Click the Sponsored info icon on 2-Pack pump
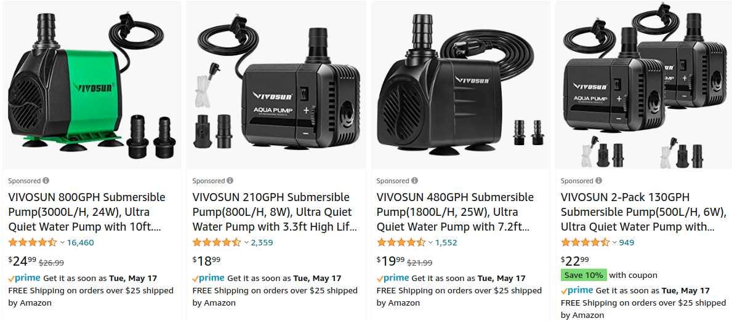This screenshot has height=321, width=732. coord(598,181)
